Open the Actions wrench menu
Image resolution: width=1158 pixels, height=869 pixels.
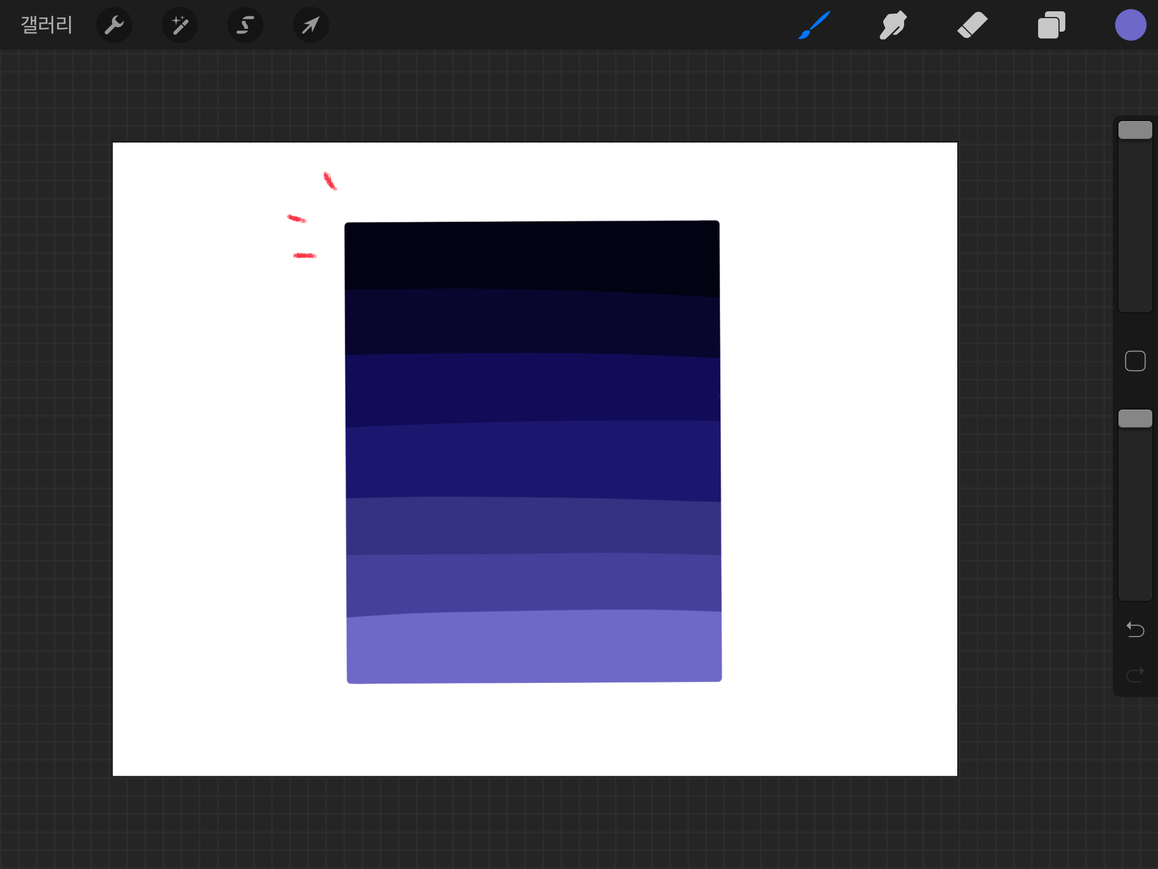pyautogui.click(x=114, y=25)
